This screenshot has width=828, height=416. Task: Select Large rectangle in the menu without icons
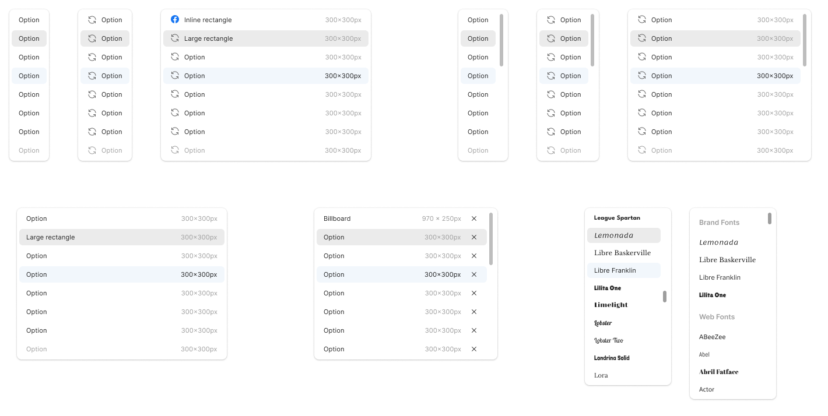122,237
